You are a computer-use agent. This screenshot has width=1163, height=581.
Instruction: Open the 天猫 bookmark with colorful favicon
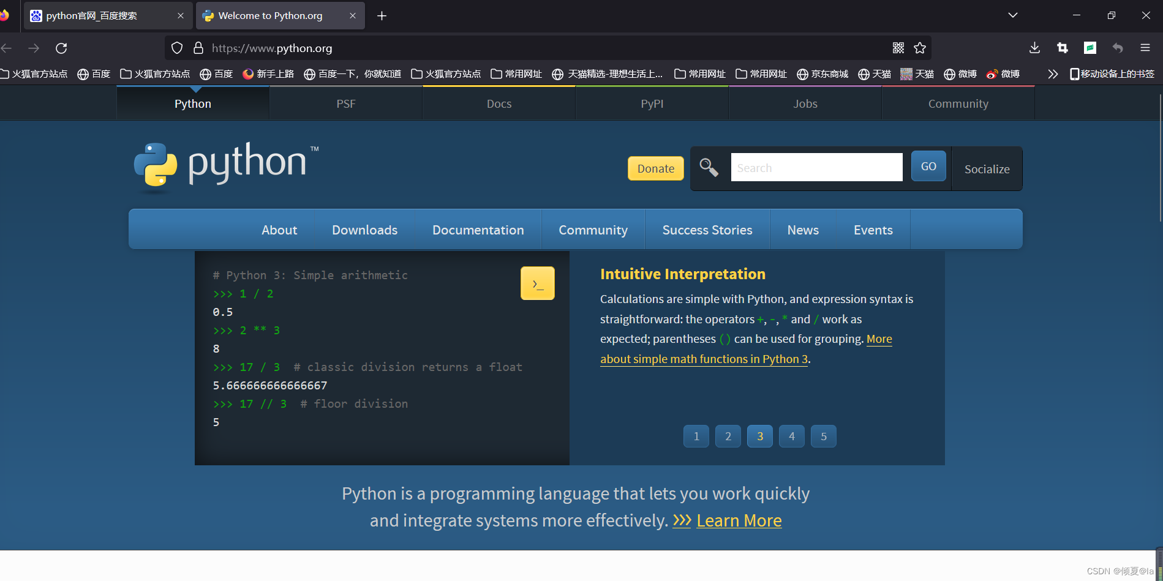[917, 74]
